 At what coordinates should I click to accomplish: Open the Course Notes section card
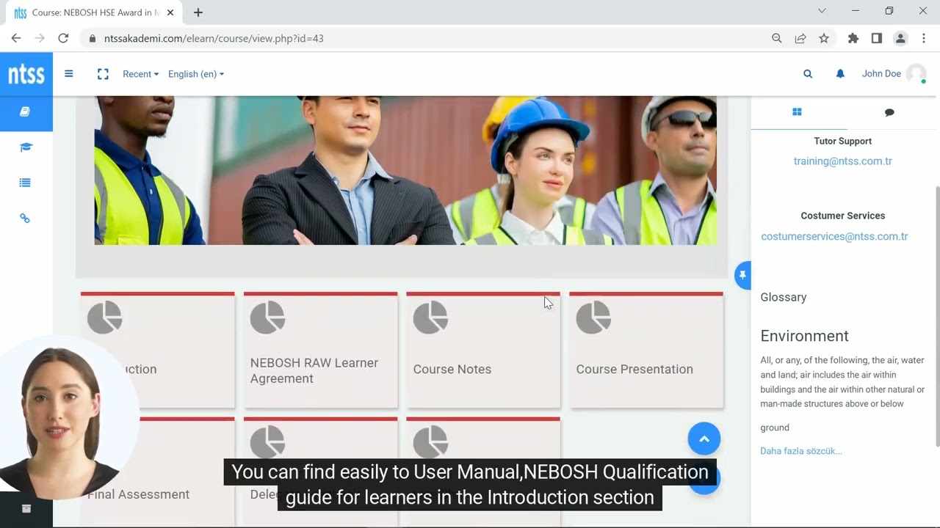pyautogui.click(x=483, y=350)
